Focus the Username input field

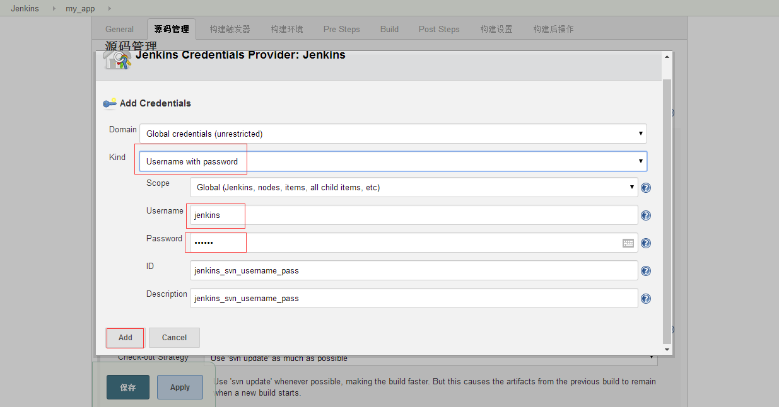(x=414, y=215)
